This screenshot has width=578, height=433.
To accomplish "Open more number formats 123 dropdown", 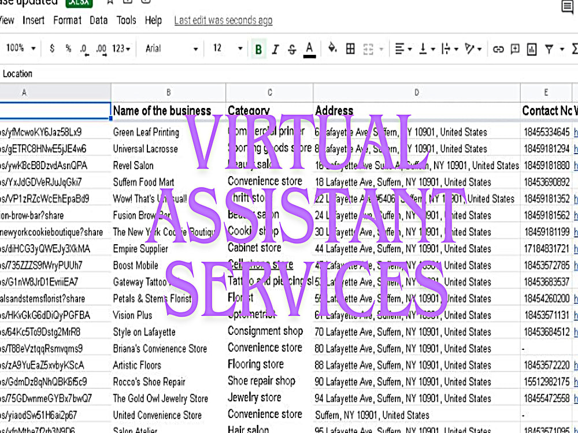I will [x=121, y=48].
